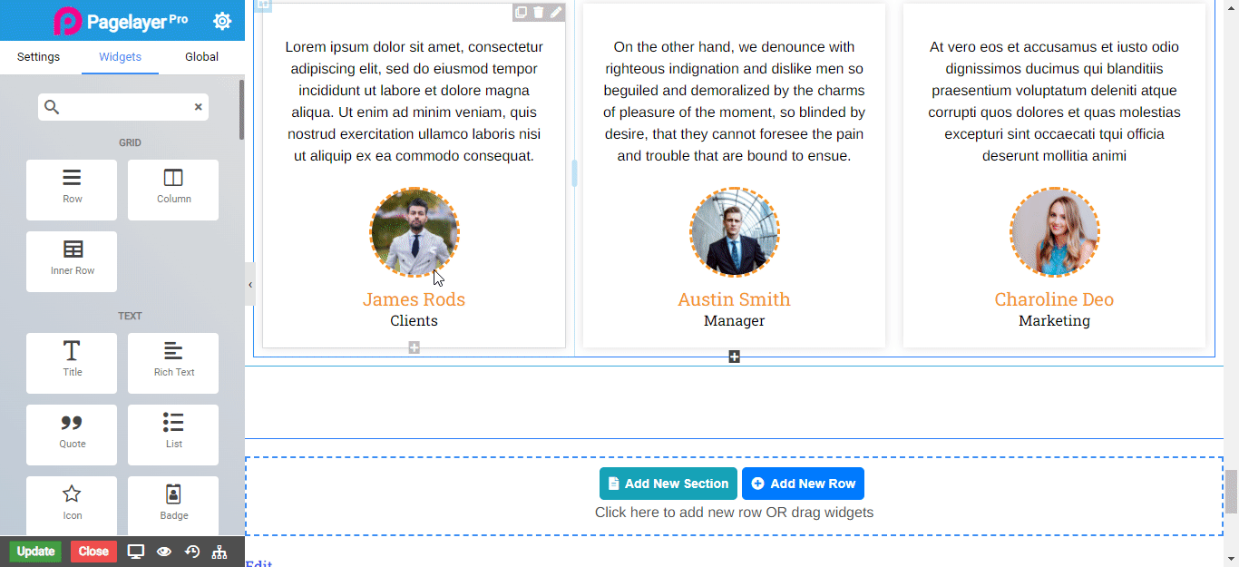
Task: Open the Global tab
Action: [x=201, y=57]
